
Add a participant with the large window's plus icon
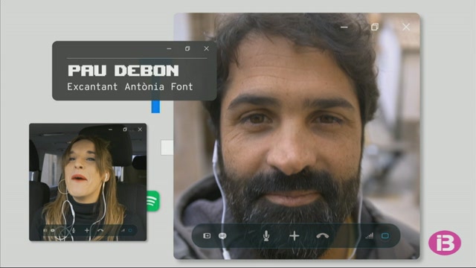(295, 236)
